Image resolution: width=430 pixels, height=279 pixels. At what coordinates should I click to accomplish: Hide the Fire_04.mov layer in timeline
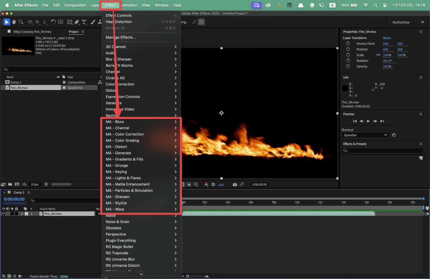[3, 214]
